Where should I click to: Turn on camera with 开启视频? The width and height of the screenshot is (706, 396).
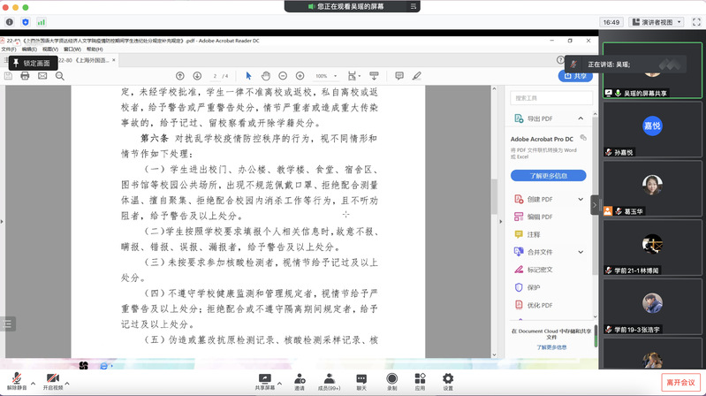53,382
